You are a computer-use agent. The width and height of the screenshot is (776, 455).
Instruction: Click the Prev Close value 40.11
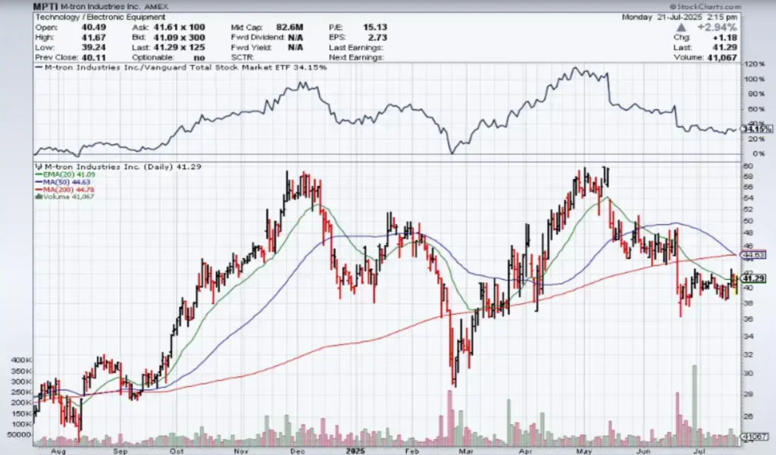tap(93, 58)
